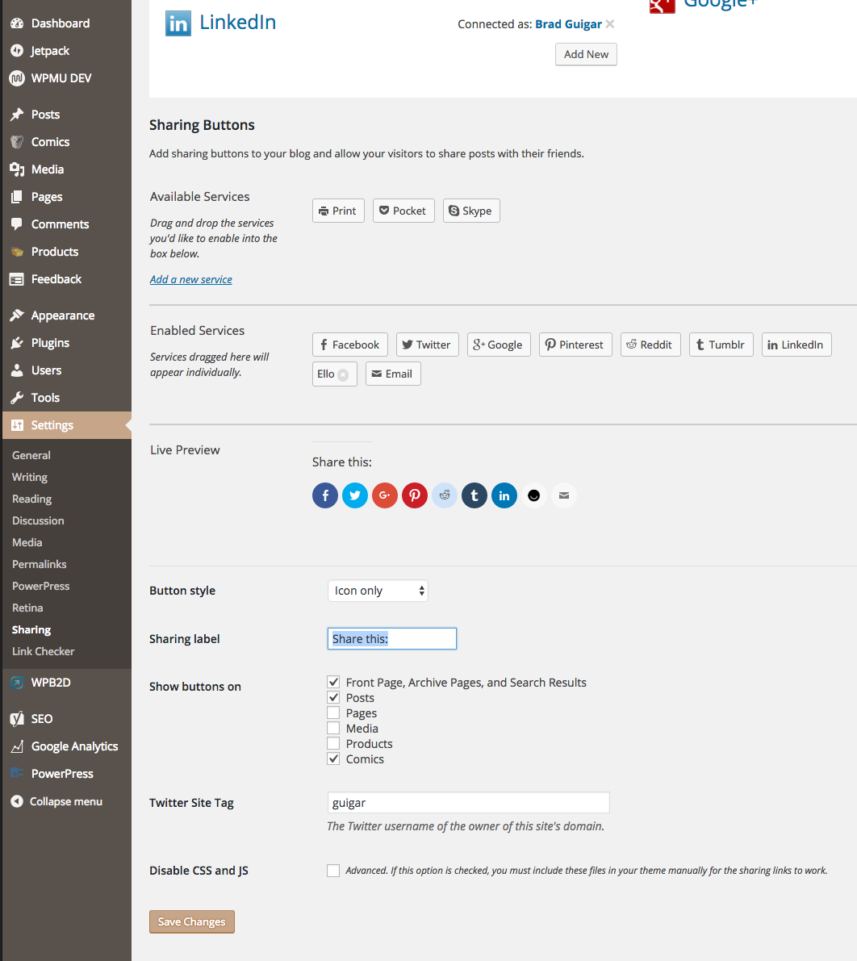Open the Plugins menu in sidebar

point(50,343)
